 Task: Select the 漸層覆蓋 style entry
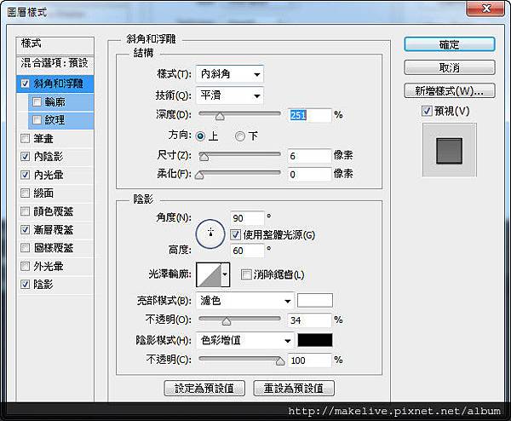coord(54,230)
